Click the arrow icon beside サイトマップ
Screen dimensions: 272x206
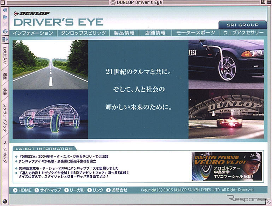point(37,190)
